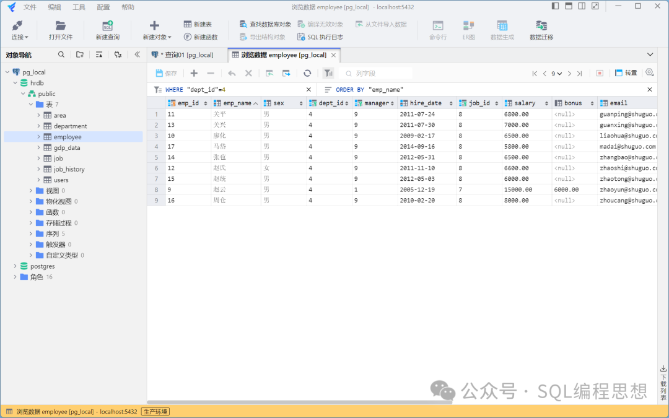Clear the WHERE filter with its X

(x=309, y=90)
